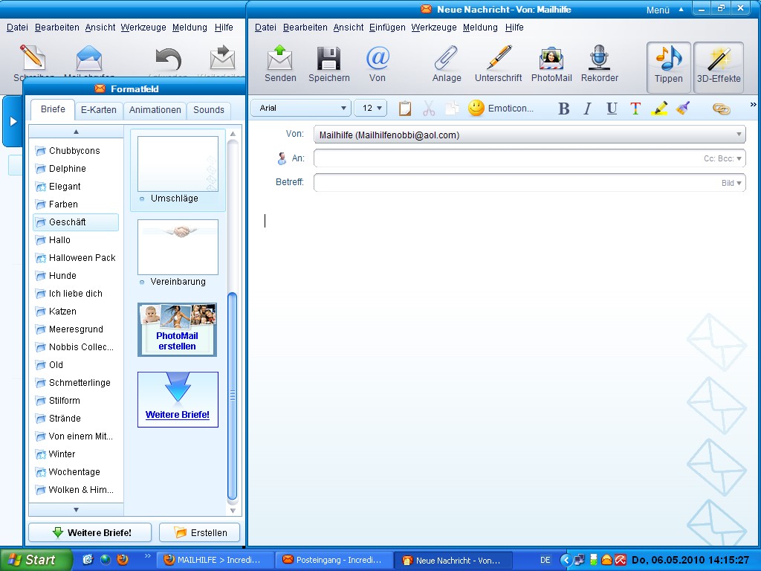
Task: Open Werkzeuge menu in message window
Action: (x=434, y=28)
